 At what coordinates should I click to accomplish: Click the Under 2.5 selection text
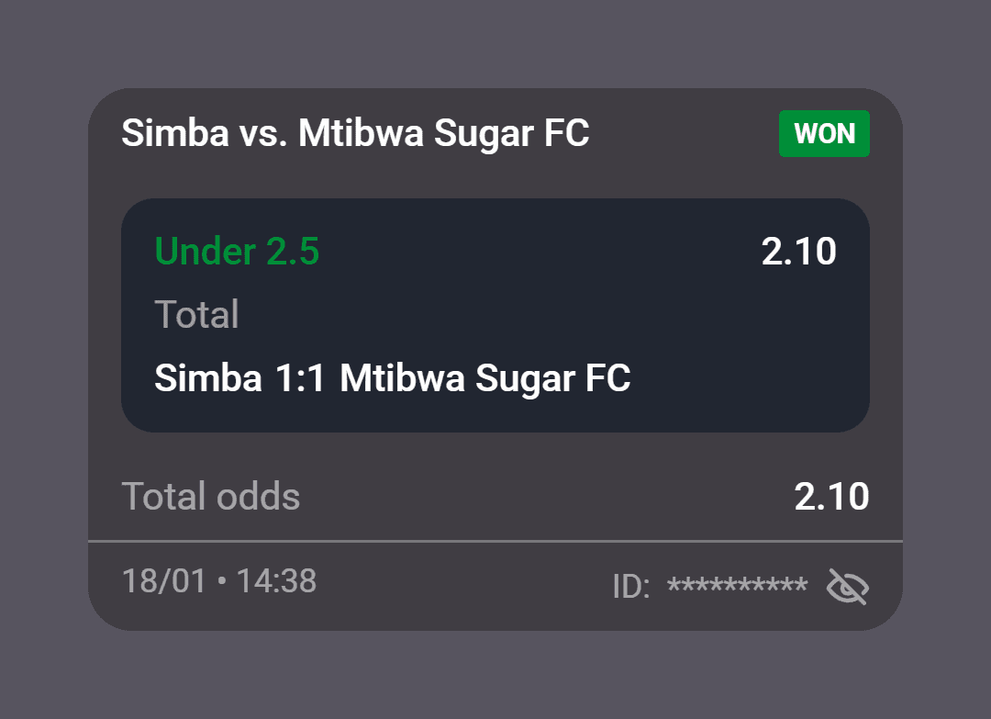[x=238, y=251]
